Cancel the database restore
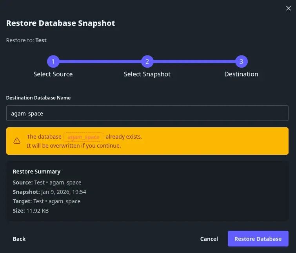This screenshot has height=253, width=296. (209, 239)
